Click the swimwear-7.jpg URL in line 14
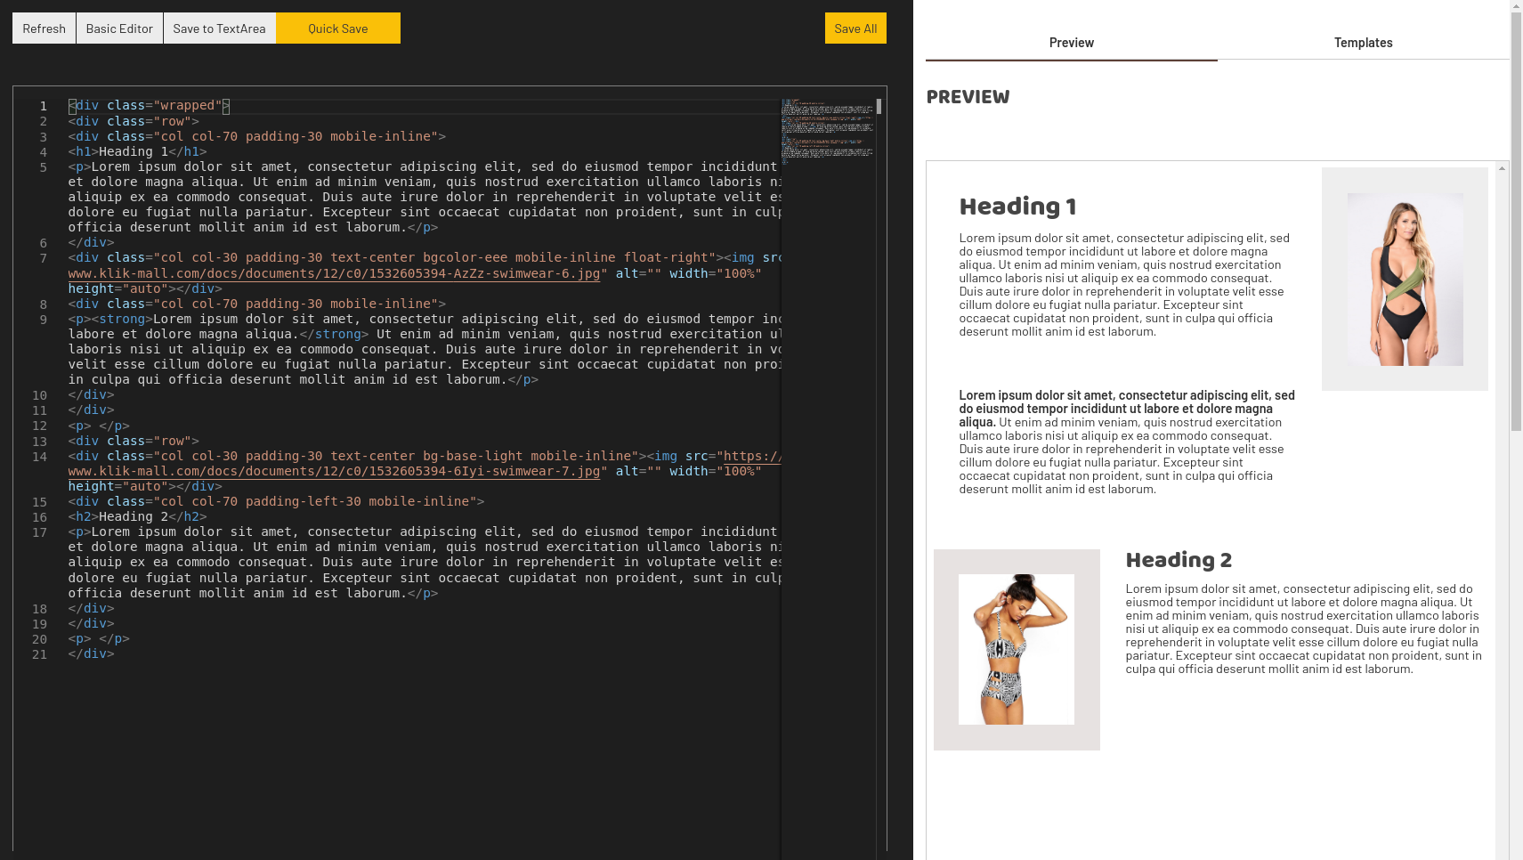The height and width of the screenshot is (860, 1523). click(x=334, y=471)
